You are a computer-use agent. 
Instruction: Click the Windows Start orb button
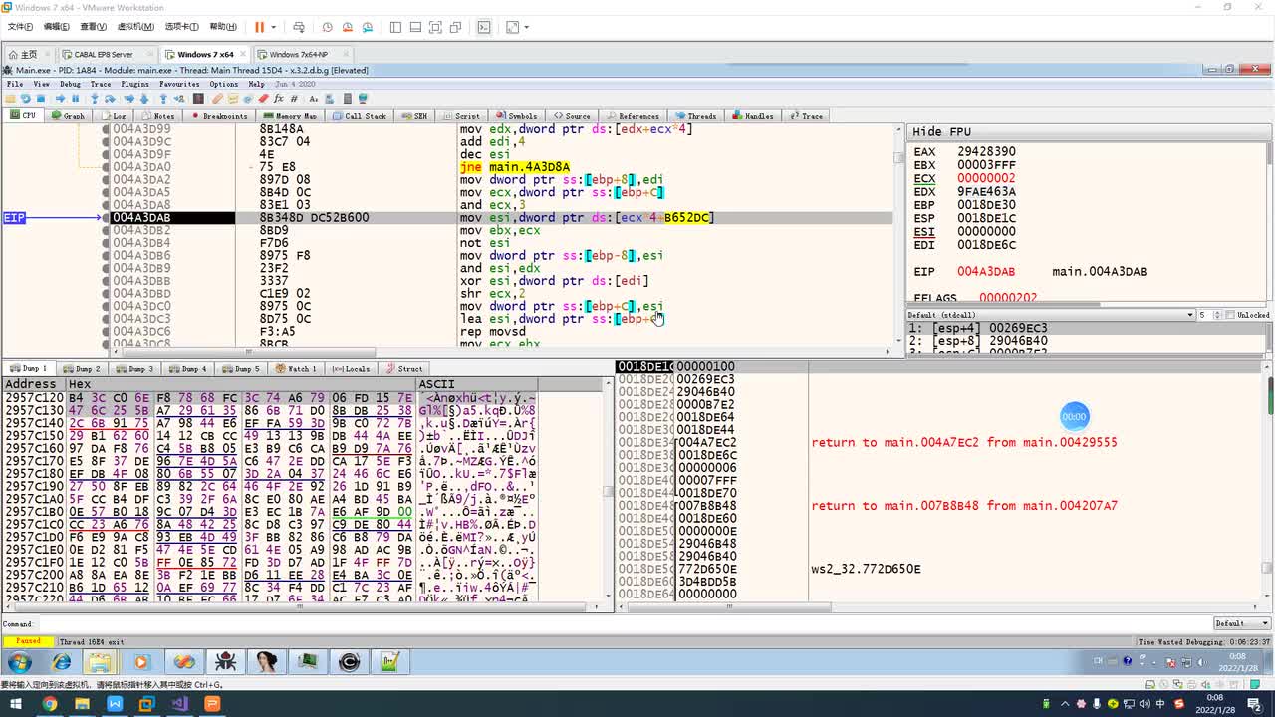(20, 662)
